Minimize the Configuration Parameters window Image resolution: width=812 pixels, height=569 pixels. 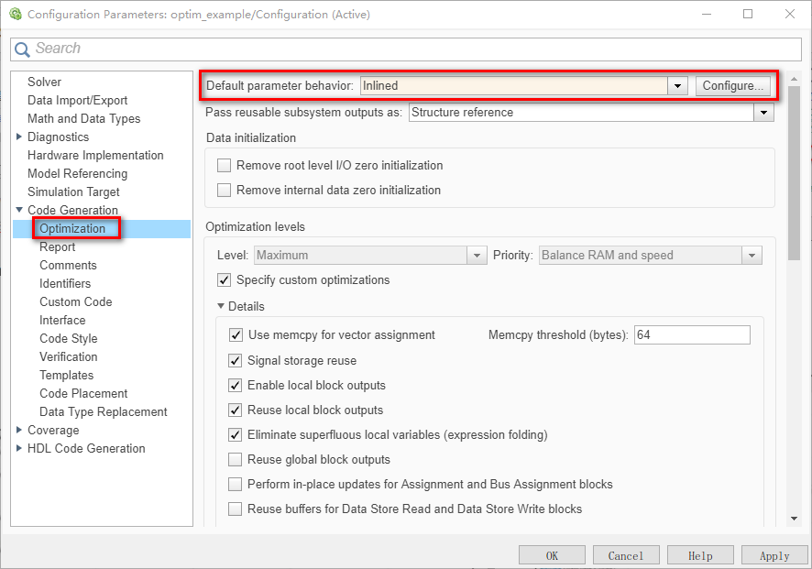[707, 14]
